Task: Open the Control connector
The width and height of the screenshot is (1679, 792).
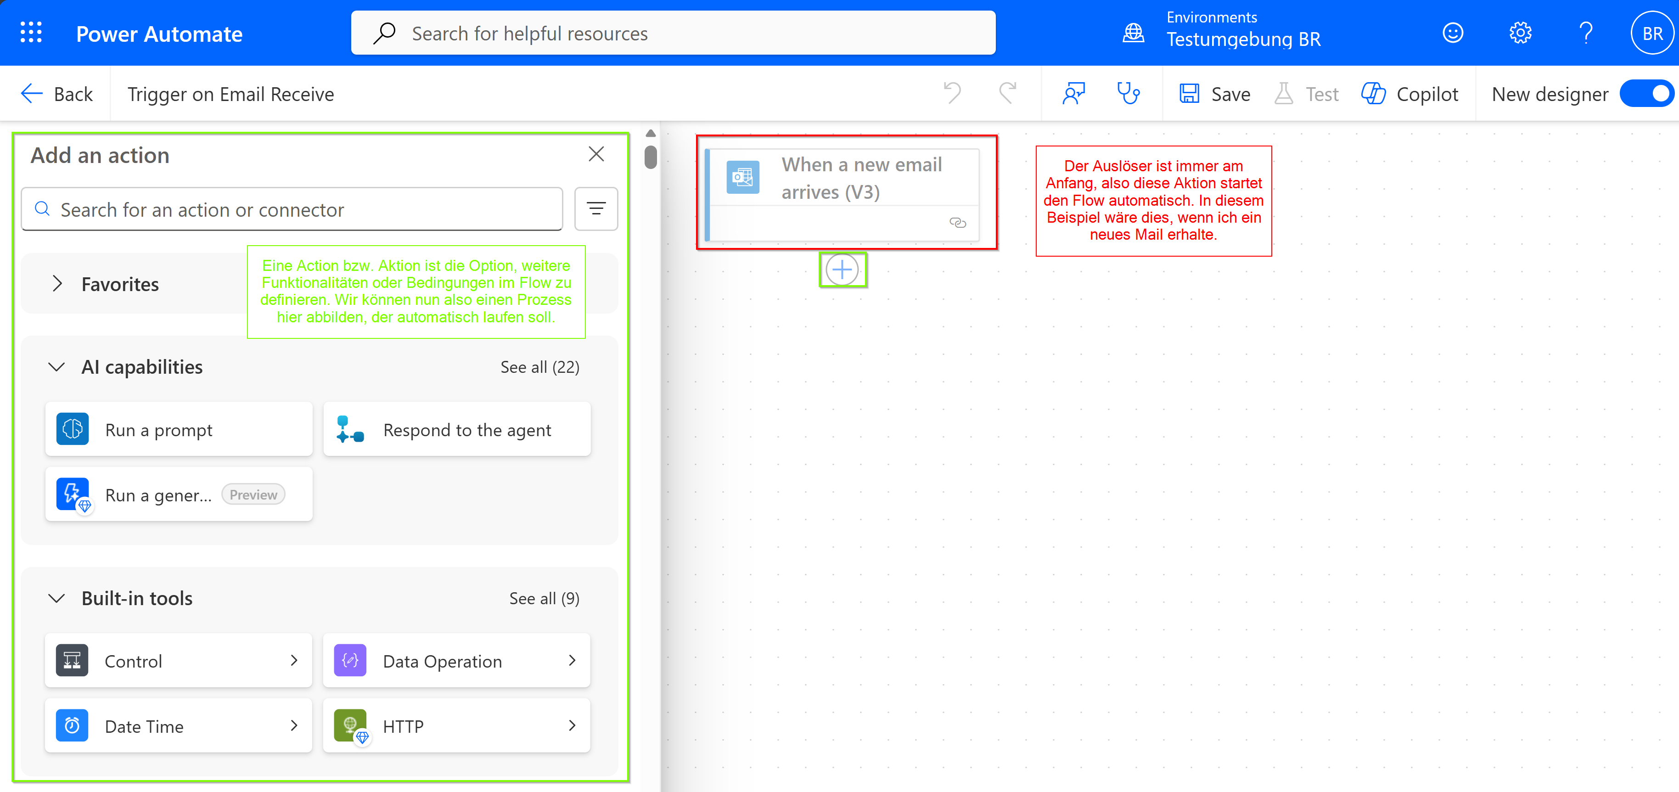Action: pyautogui.click(x=179, y=660)
